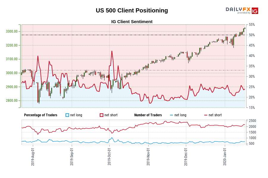Click the 'net long' number legend label
268x178 pixels.
click(180, 115)
